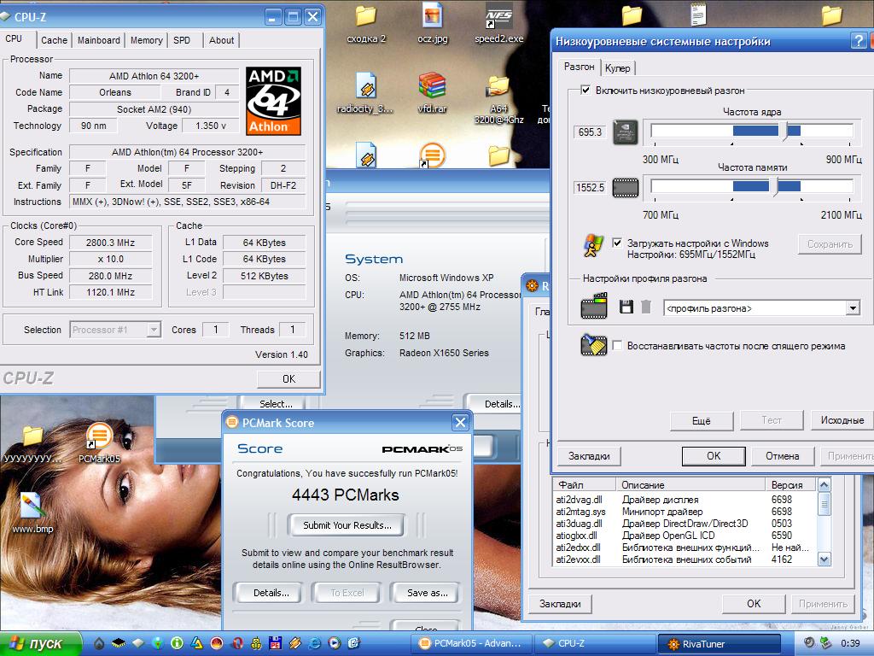Viewport: 874px width, 656px height.
Task: Open the speed2.exe shortcut on desktop
Action: (498, 25)
